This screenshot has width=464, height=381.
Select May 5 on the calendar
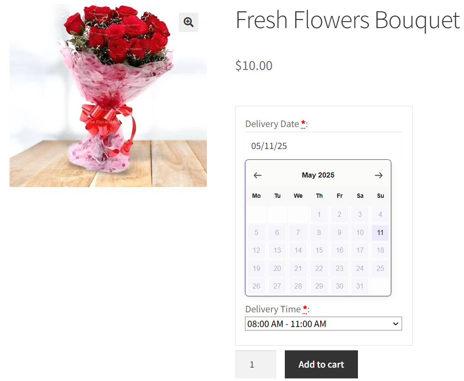point(257,233)
